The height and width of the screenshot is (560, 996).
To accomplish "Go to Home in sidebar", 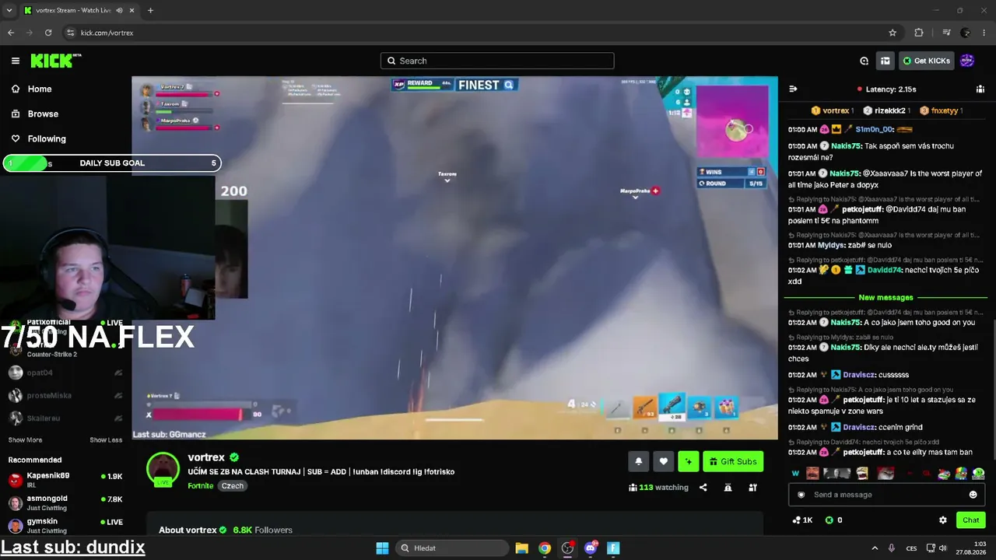I will pyautogui.click(x=39, y=89).
